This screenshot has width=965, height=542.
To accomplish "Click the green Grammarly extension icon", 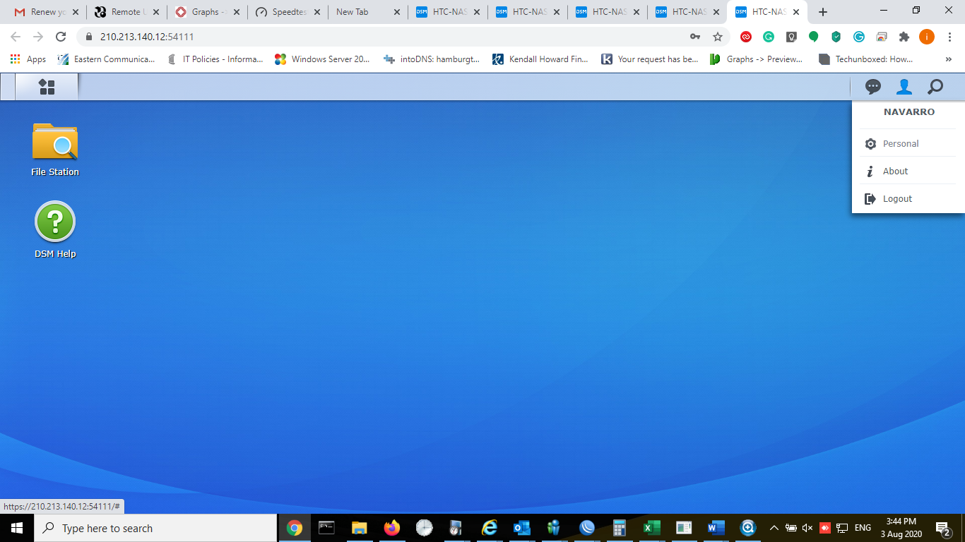I will point(769,37).
